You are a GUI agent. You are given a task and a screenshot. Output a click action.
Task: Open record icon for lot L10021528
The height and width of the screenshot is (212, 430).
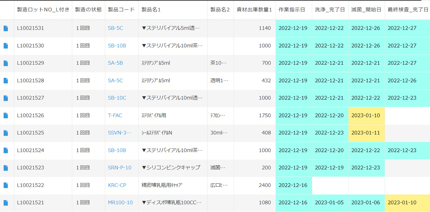(x=6, y=81)
